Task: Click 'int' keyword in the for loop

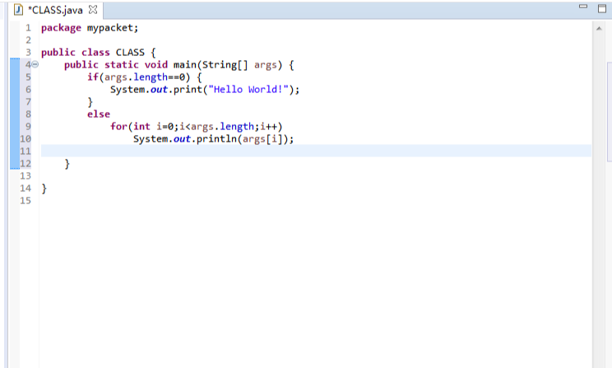Action: 141,127
